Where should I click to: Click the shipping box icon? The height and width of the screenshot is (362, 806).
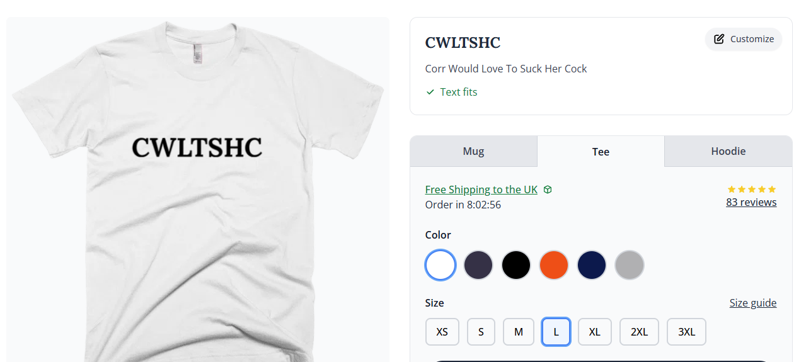[x=548, y=189]
